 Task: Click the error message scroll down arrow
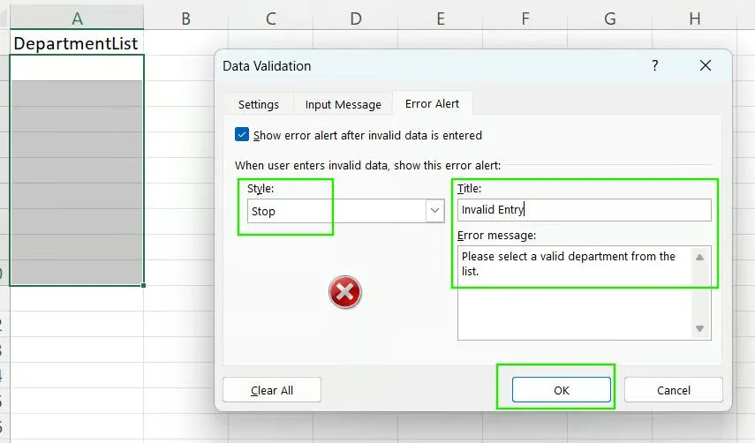point(699,328)
